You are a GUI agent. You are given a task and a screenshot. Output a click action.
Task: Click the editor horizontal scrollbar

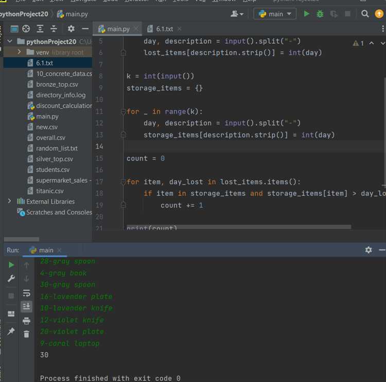tap(238, 227)
